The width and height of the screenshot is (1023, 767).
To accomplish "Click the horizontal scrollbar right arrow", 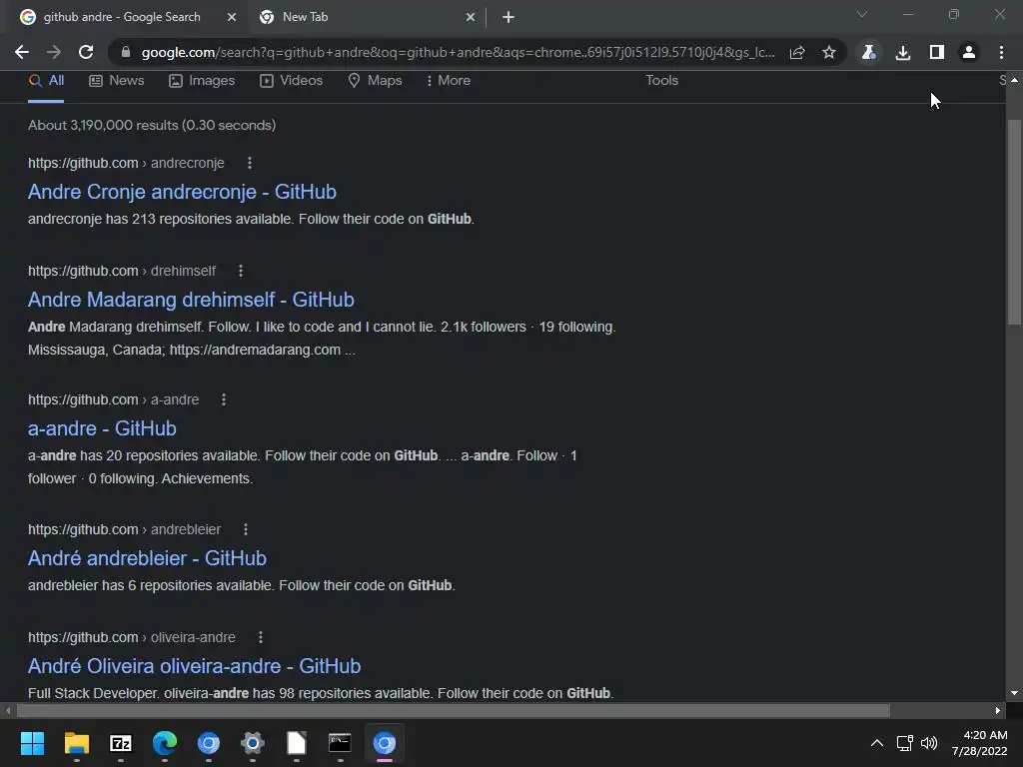I will [x=998, y=710].
